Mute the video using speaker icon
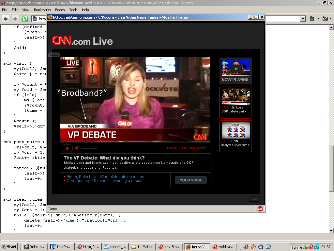 tap(78, 148)
